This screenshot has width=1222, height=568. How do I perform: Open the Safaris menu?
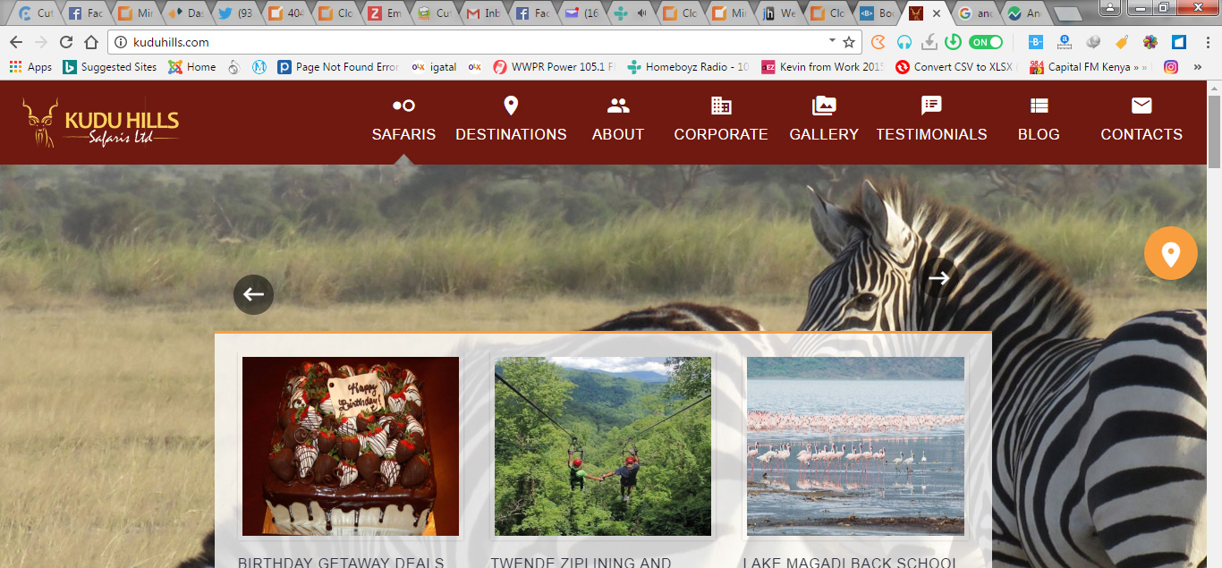pyautogui.click(x=403, y=121)
